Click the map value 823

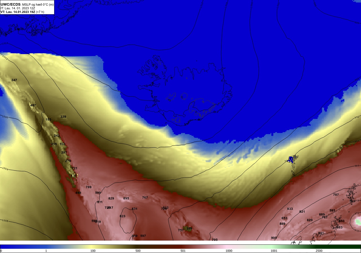[x=122, y=216]
